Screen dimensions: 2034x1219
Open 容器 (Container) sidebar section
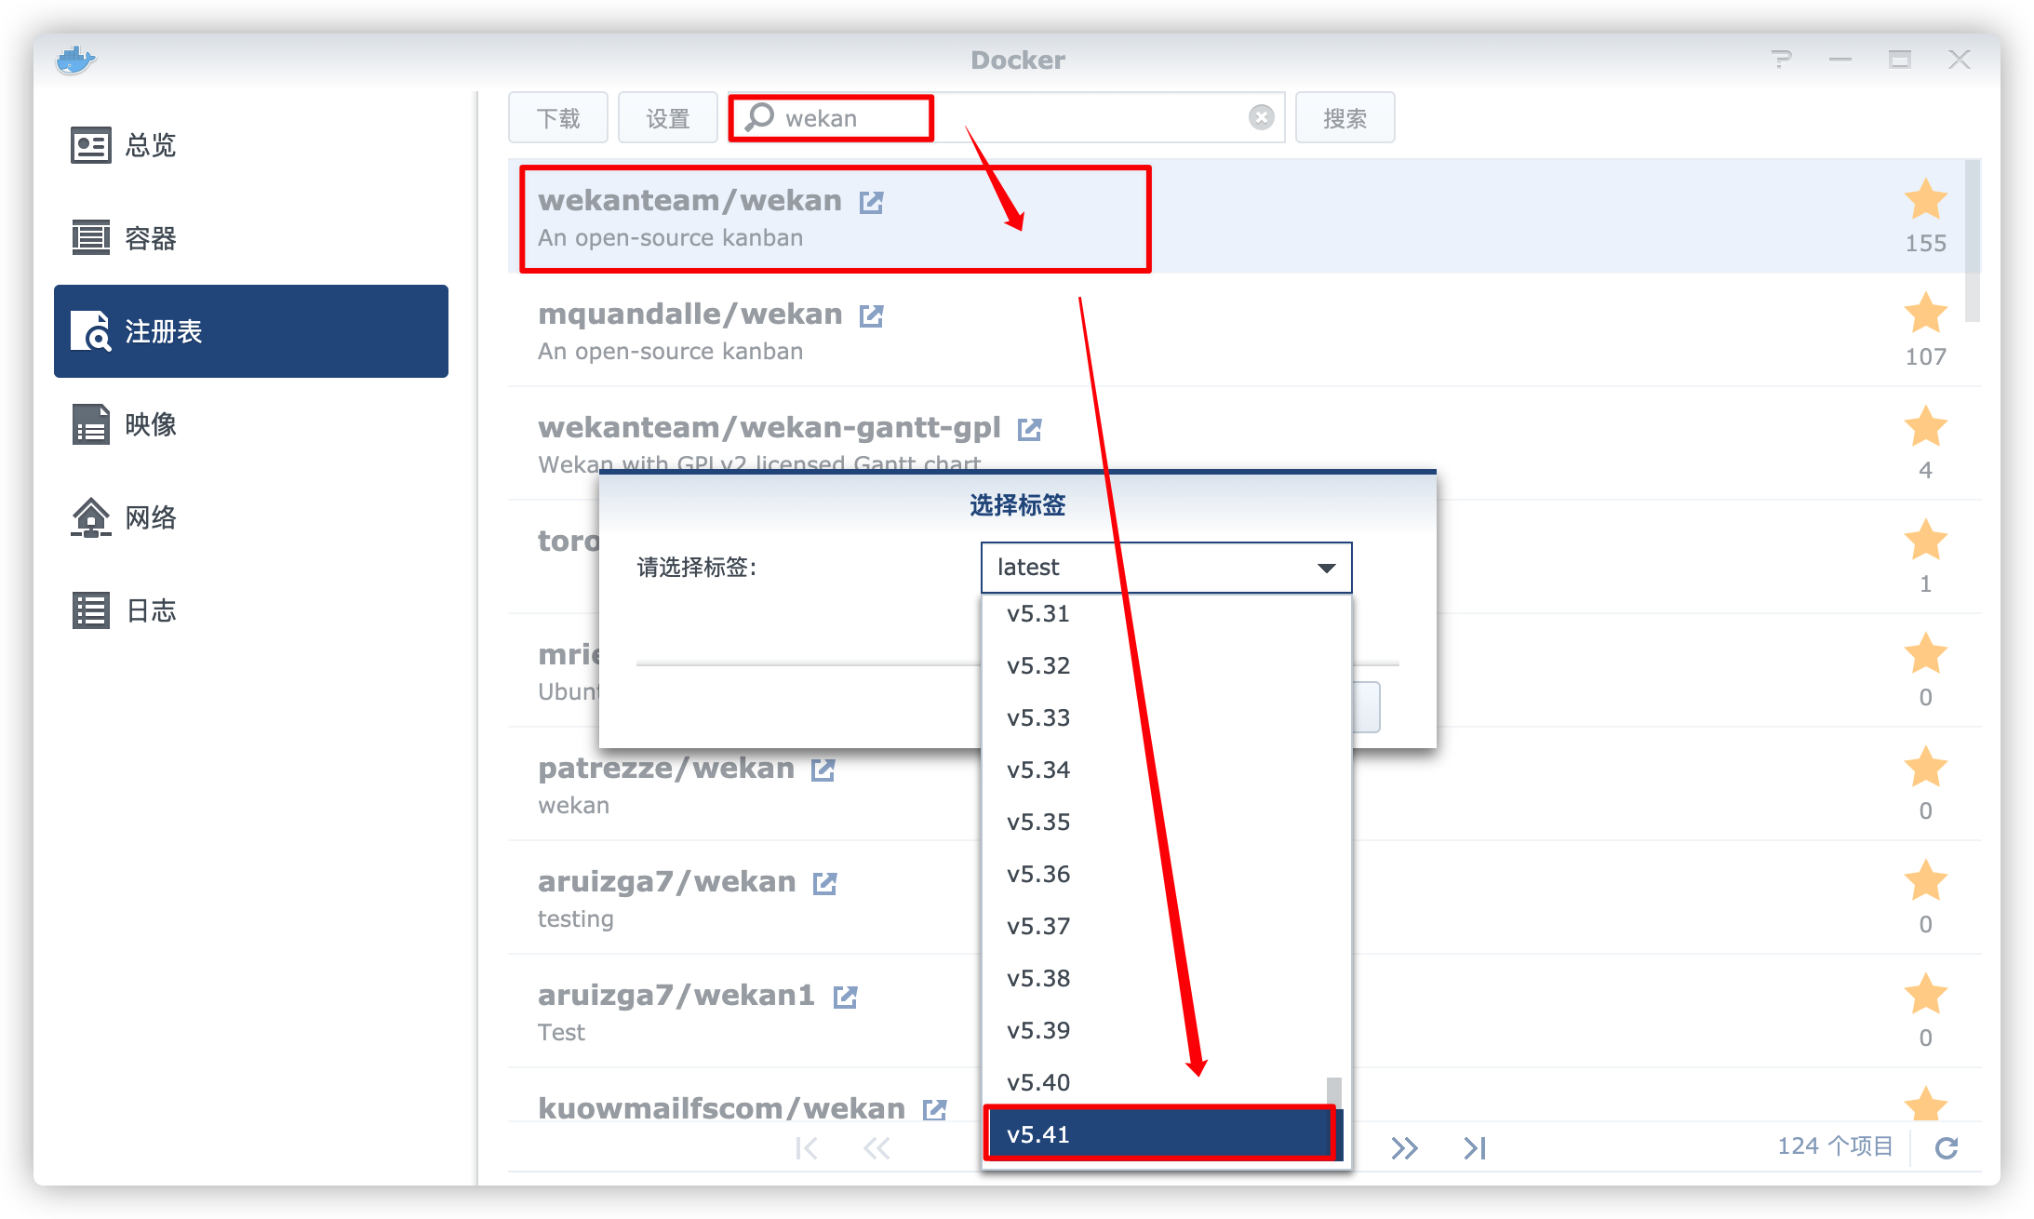[x=149, y=238]
